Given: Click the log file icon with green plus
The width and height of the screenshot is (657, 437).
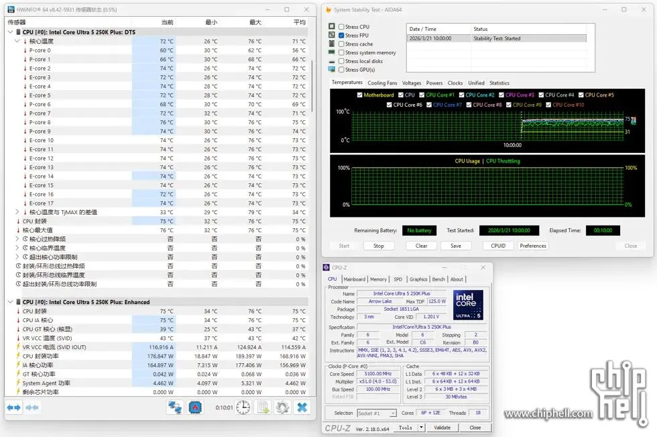Looking at the screenshot, I should [x=263, y=407].
